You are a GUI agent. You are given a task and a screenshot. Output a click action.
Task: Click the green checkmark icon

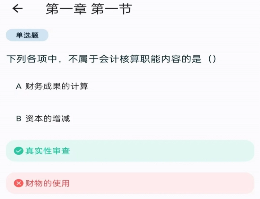click(x=18, y=151)
